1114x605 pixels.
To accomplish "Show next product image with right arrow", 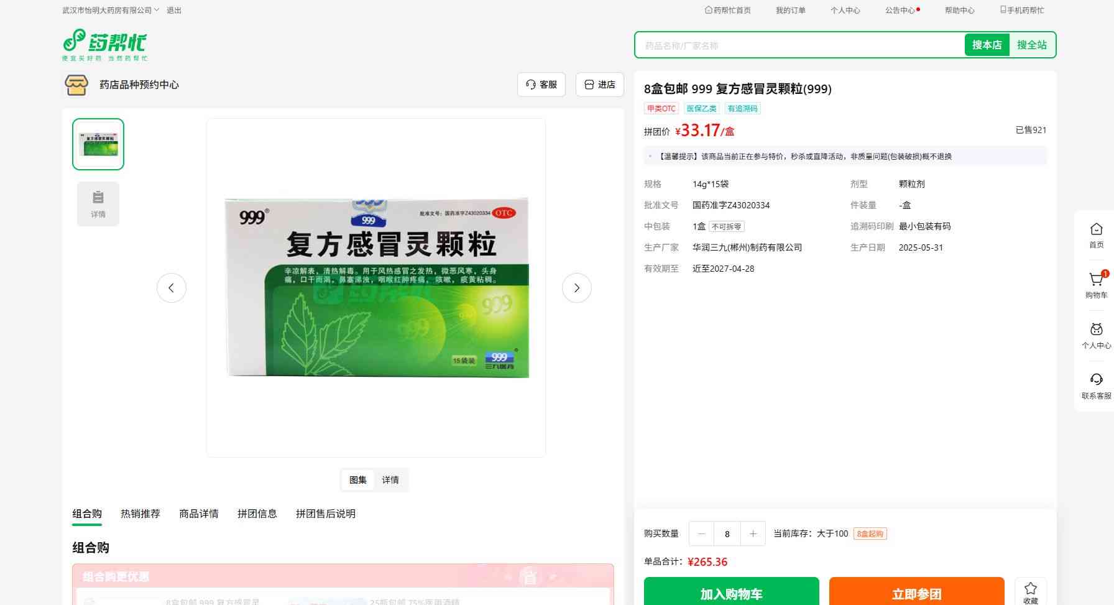I will click(576, 288).
